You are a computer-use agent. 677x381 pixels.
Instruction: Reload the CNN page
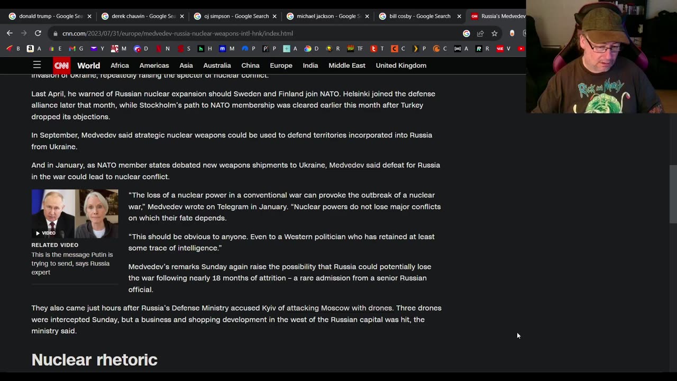(38, 33)
